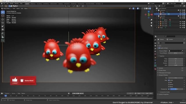The width and height of the screenshot is (186, 104).
Task: Click the Subscribed bell overlay button
Action: pos(27,81)
